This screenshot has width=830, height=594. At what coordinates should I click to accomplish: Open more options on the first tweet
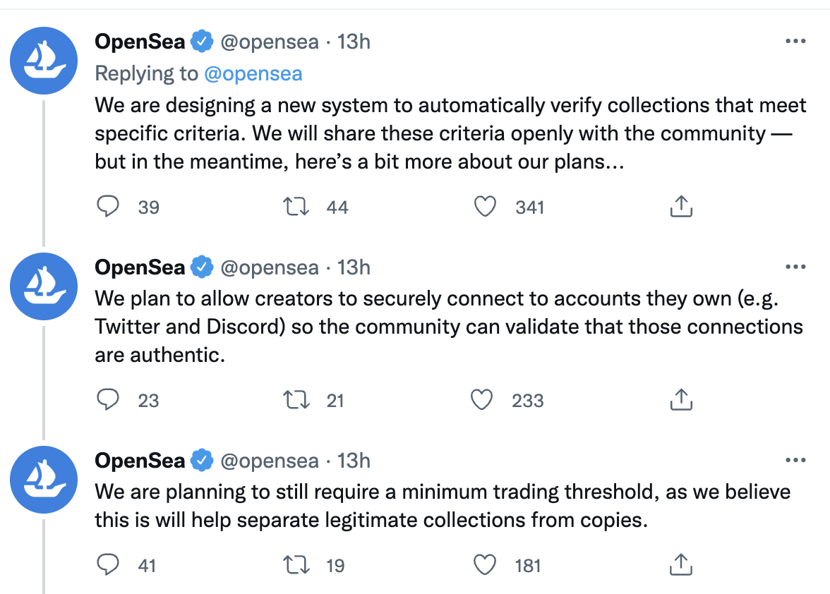tap(795, 41)
